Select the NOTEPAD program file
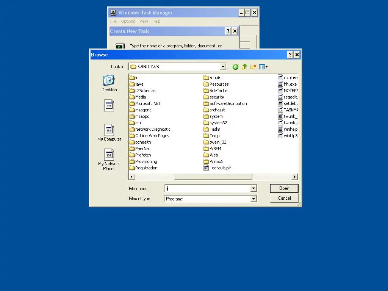The height and width of the screenshot is (291, 388). [288, 91]
